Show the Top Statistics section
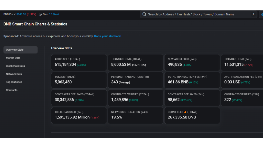The image size is (263, 148). click(14, 82)
